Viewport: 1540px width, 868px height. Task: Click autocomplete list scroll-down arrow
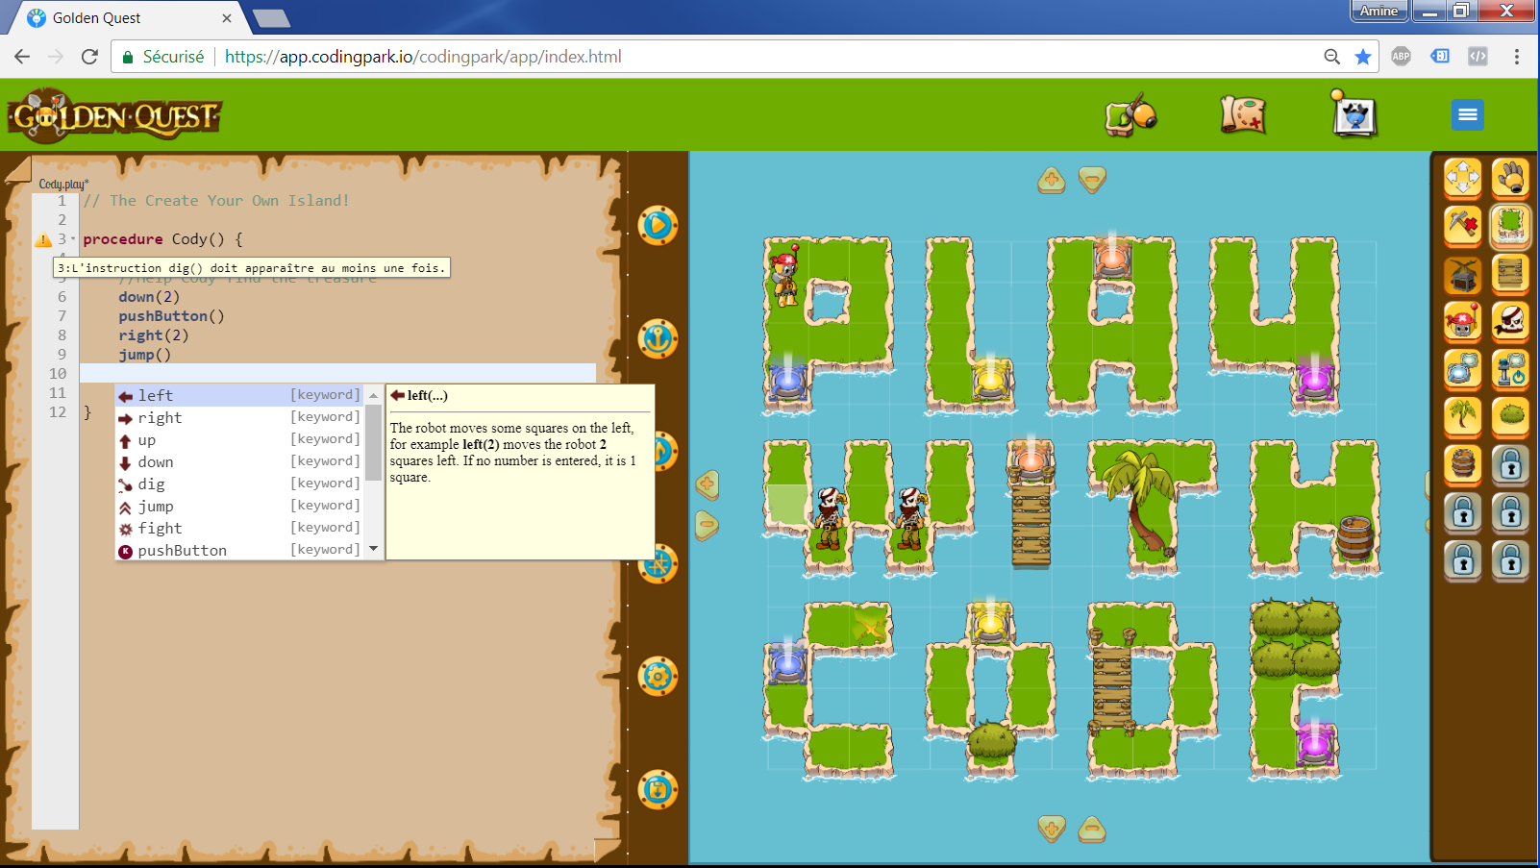click(x=373, y=550)
